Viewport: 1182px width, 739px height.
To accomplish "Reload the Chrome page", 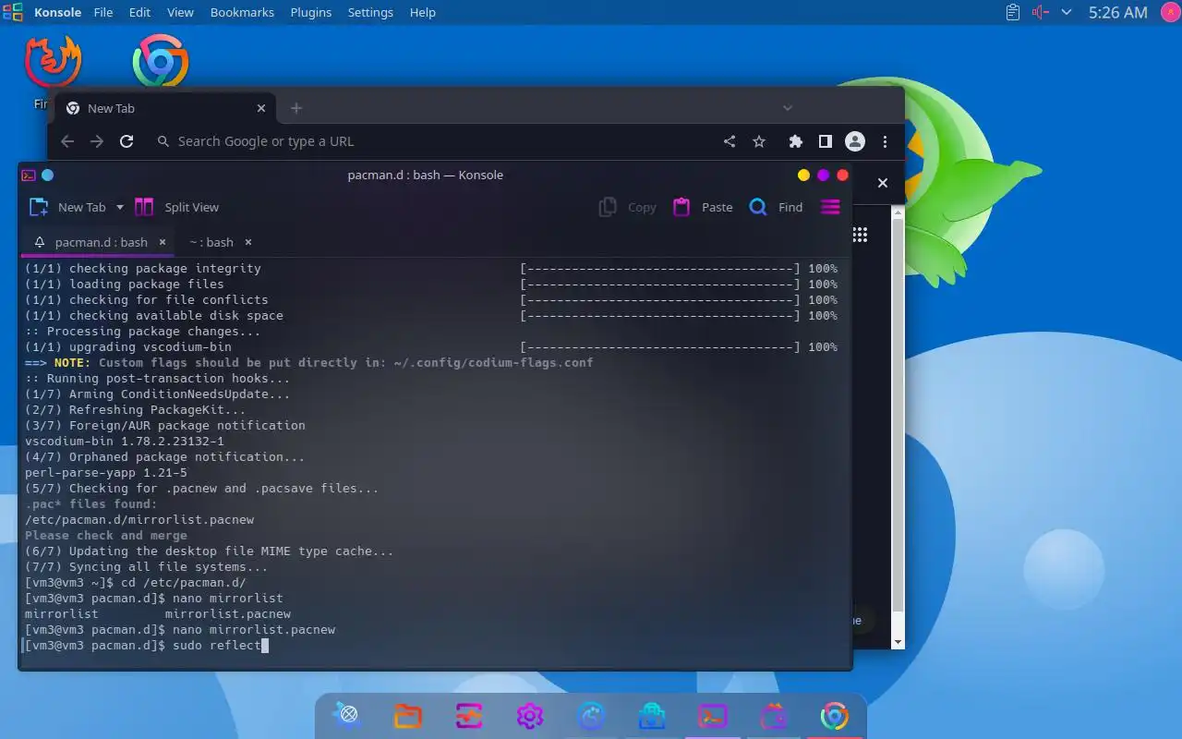I will tap(127, 141).
